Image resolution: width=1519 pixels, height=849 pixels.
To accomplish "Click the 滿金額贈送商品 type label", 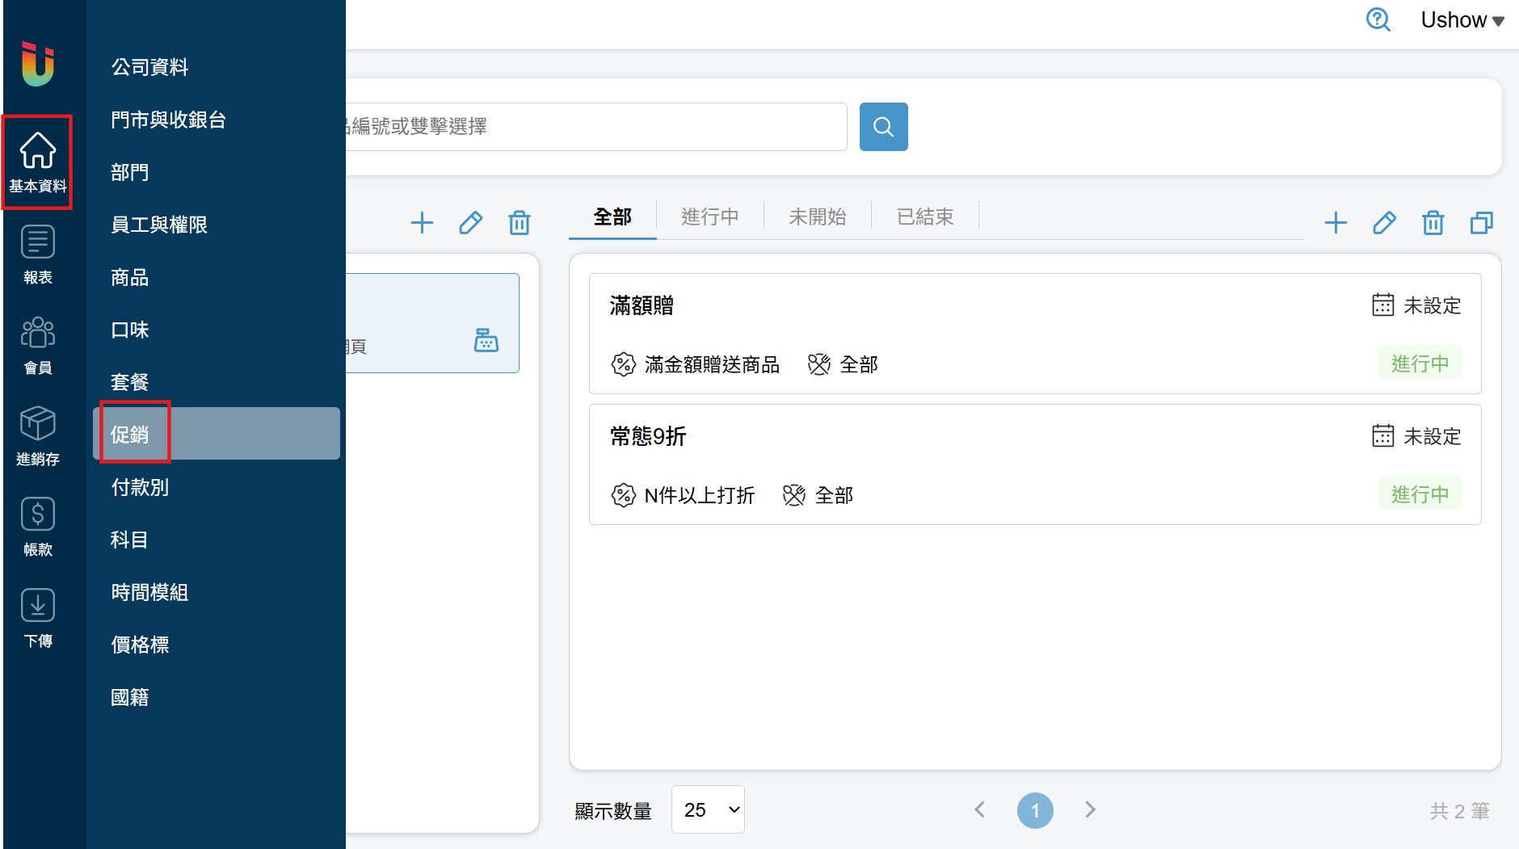I will pos(712,364).
